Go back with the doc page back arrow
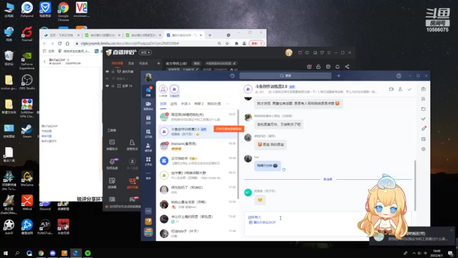The width and height of the screenshot is (458, 258). pos(45,61)
